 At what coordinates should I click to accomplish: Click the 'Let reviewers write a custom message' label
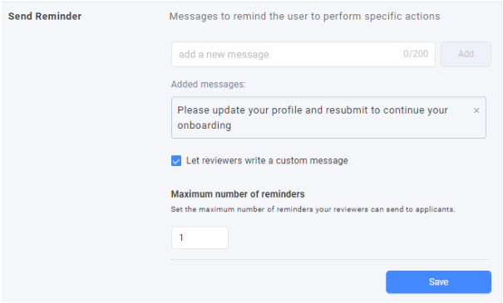267,160
